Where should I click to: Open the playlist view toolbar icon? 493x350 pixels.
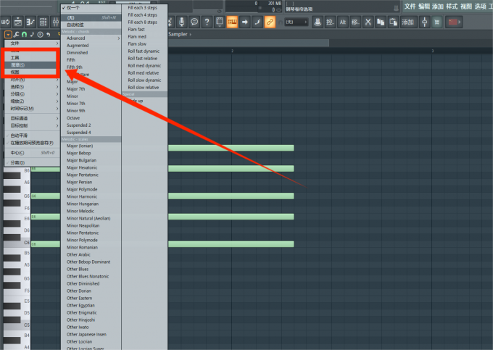point(18,22)
